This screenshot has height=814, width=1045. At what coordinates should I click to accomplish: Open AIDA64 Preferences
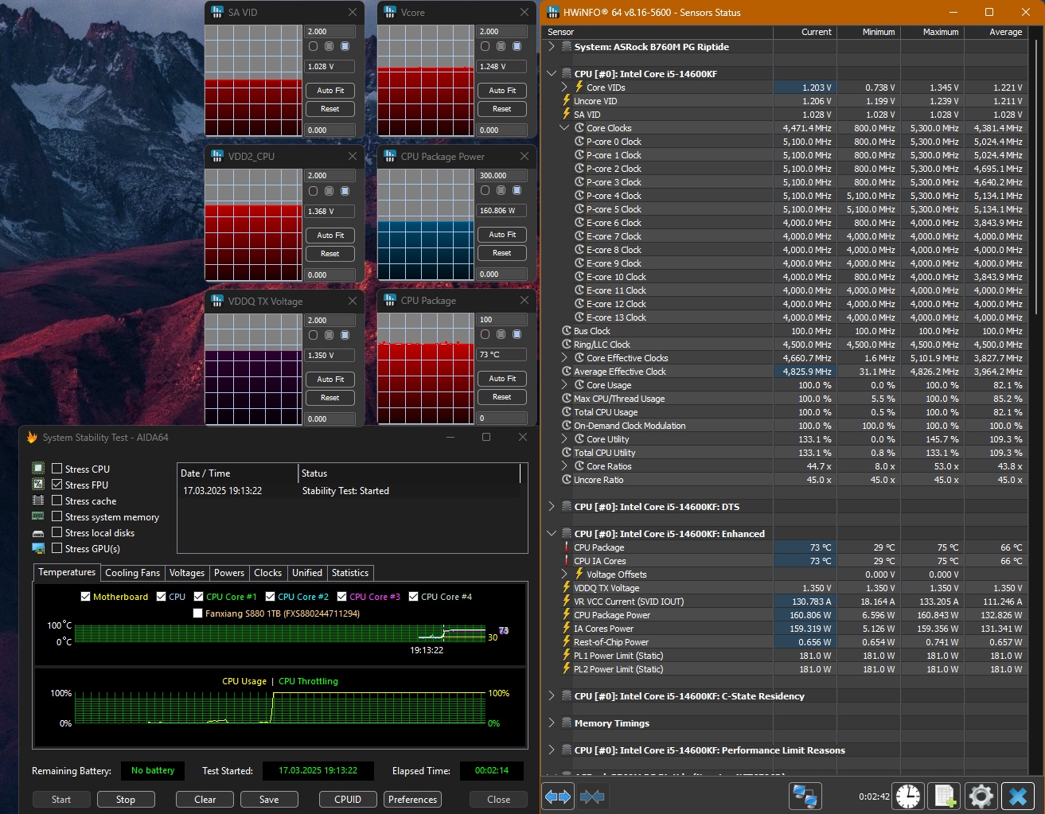[x=412, y=800]
